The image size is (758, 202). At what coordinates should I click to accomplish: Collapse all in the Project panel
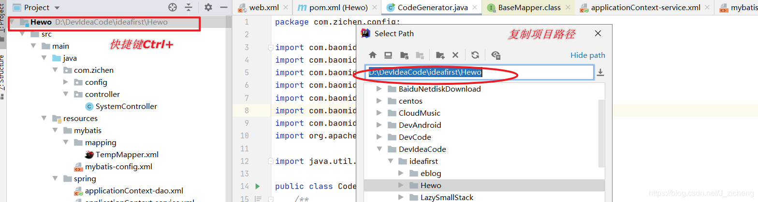point(189,7)
